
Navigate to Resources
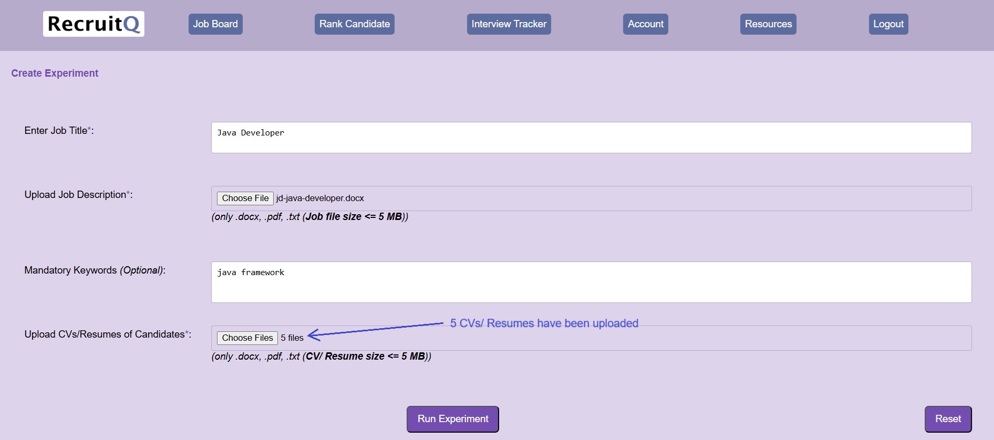pos(768,24)
